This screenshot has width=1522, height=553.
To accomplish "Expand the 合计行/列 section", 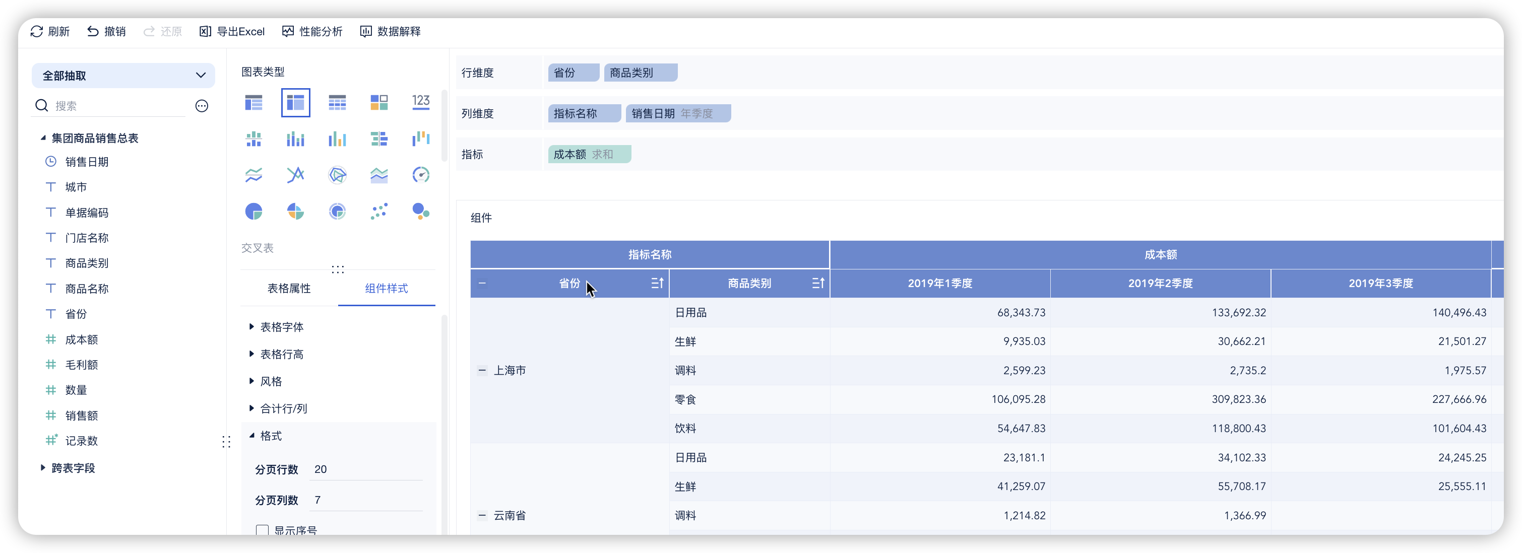I will tap(251, 408).
